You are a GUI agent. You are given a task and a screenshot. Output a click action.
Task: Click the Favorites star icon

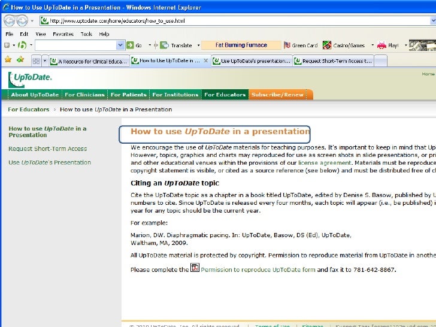click(x=8, y=59)
